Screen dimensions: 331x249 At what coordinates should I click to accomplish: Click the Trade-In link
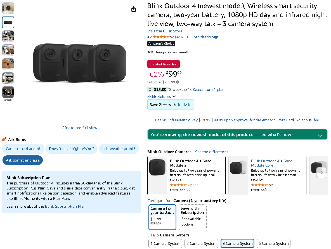click(184, 105)
